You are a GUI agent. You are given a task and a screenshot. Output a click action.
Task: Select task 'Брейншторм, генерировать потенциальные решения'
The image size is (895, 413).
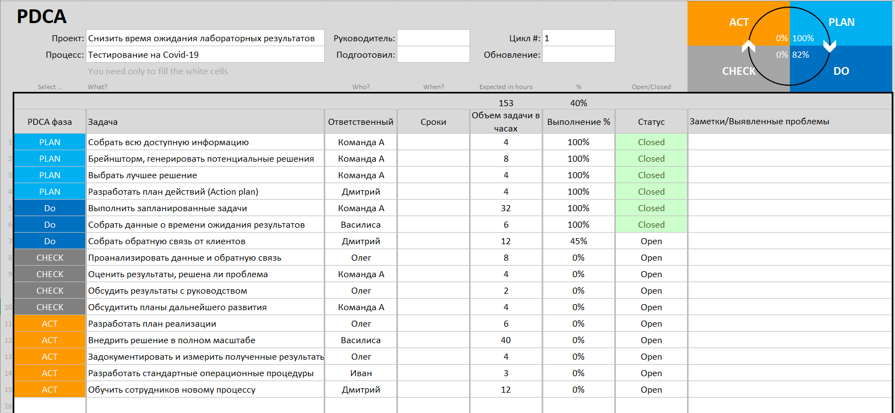tap(205, 158)
